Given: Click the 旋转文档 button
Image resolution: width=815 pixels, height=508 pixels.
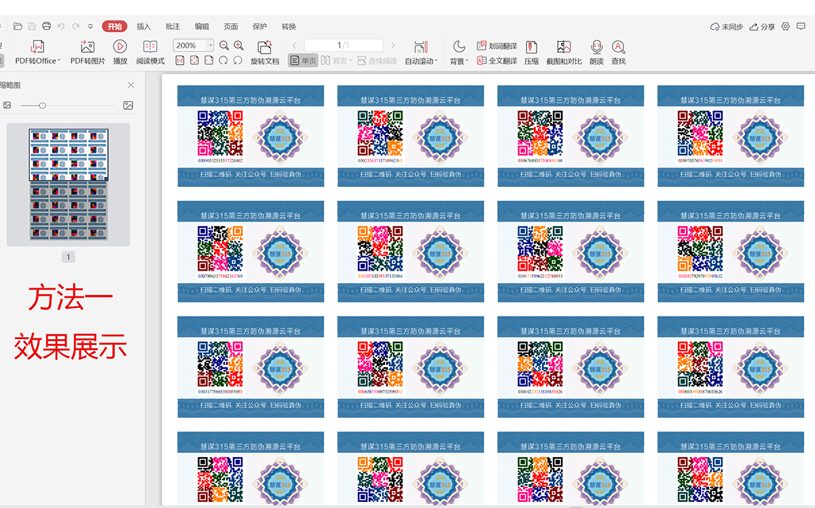Looking at the screenshot, I should click(265, 53).
